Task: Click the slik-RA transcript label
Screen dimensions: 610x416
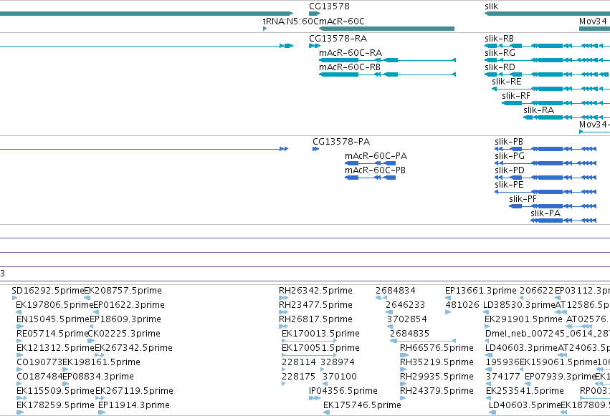Action: pyautogui.click(x=538, y=110)
